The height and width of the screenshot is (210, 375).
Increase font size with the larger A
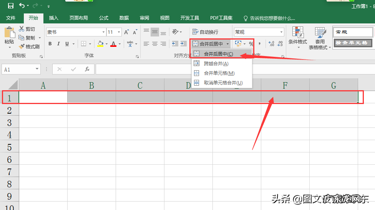126,32
